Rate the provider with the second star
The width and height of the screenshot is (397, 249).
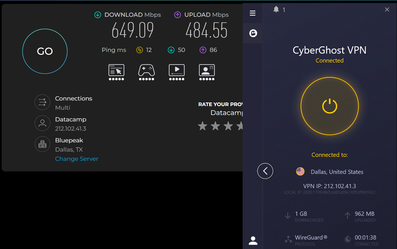(215, 126)
